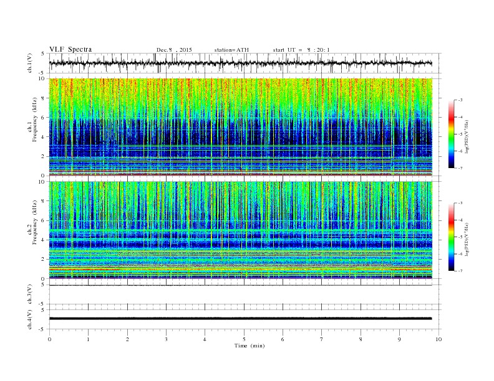Click the 'ch.4(V)' axis label
Viewport: 494px width, 381px height.
(30, 320)
